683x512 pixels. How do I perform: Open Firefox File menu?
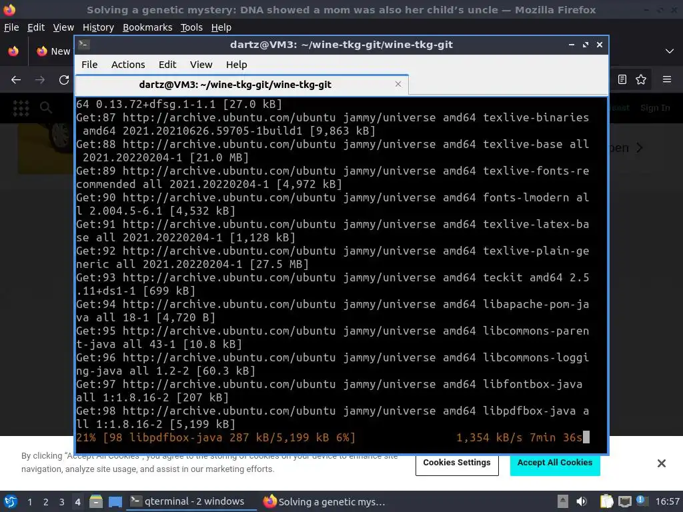[x=11, y=27]
